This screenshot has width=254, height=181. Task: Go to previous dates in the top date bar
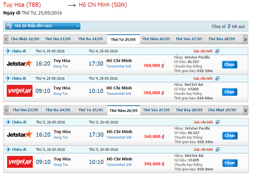[x=6, y=39]
